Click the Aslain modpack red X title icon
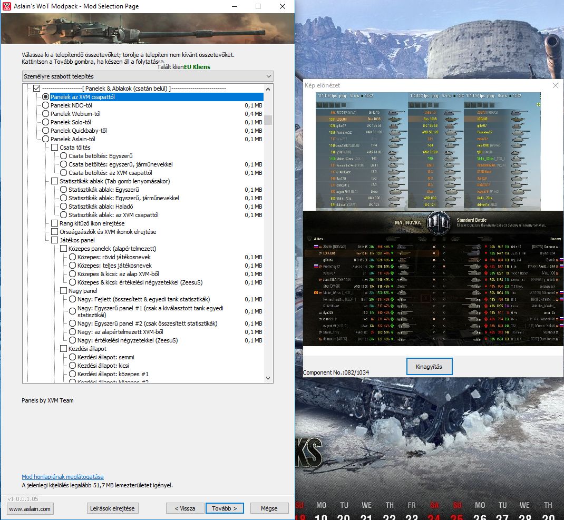 (x=6, y=6)
